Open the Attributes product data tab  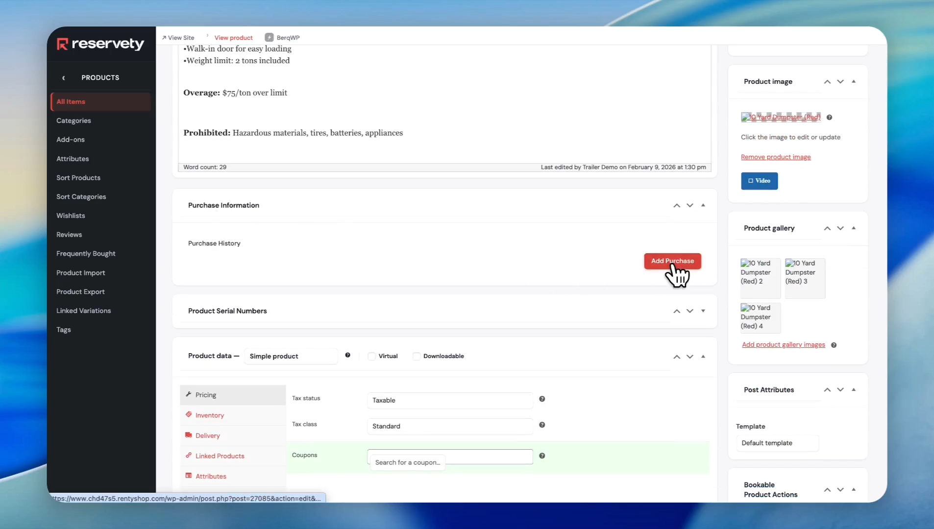[x=233, y=476]
